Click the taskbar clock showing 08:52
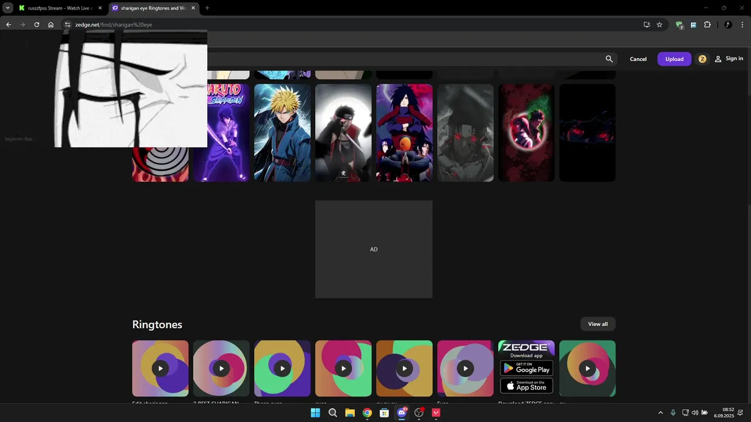This screenshot has width=751, height=422. pyautogui.click(x=723, y=413)
